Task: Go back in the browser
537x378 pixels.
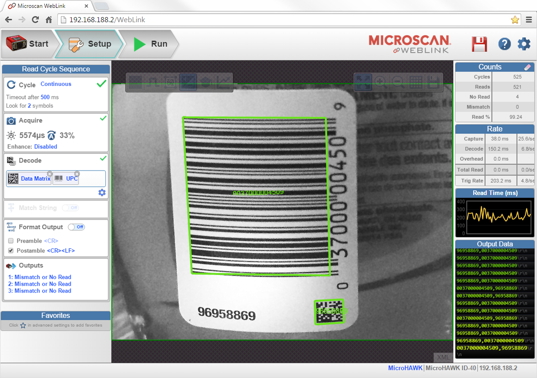Action: click(x=9, y=20)
